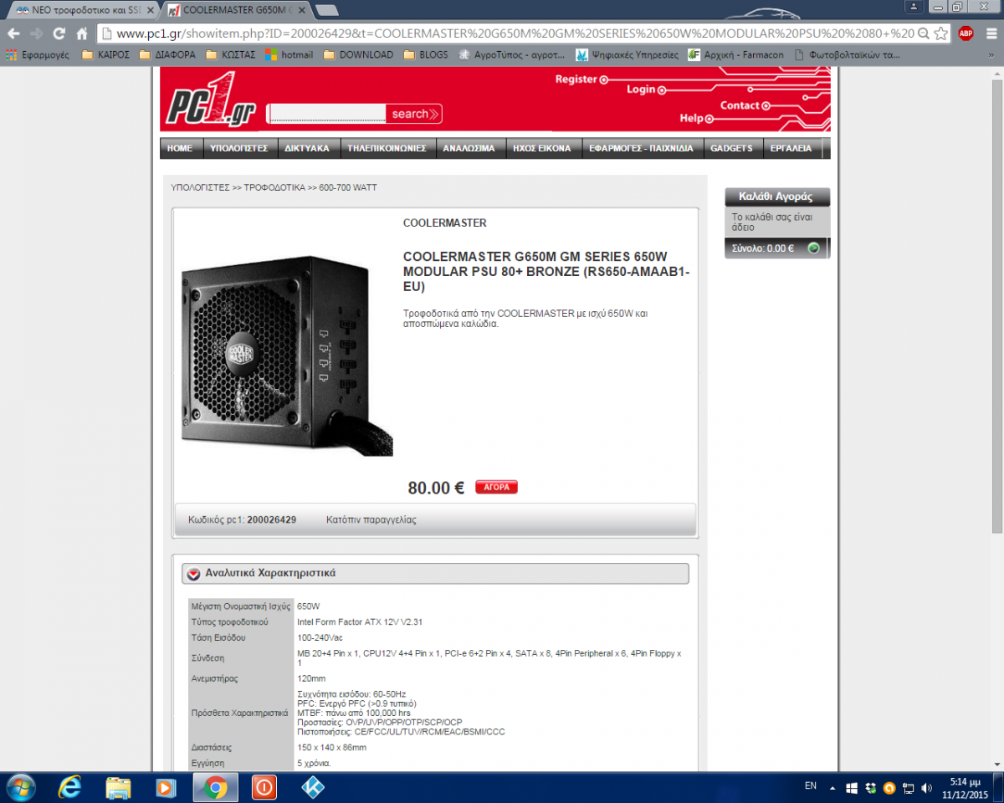
Task: Click the volume speaker tray icon
Action: 927,788
